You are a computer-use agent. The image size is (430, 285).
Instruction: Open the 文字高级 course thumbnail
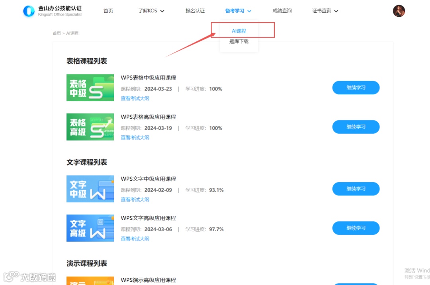90,228
